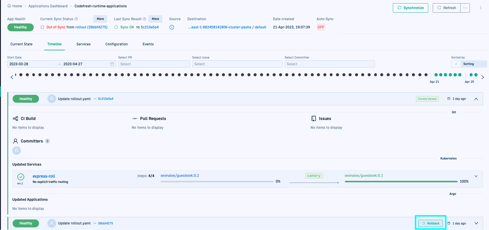The height and width of the screenshot is (230, 489).
Task: Toggle the Auto-Sync OFF badge
Action: pyautogui.click(x=321, y=27)
